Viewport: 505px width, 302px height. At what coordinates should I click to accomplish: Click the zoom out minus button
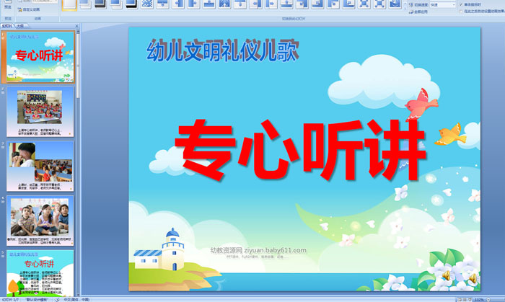(488, 300)
